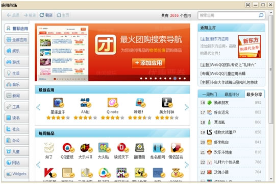Open the WebQQ团队专访 礼拜六 link
The height and width of the screenshot is (184, 276).
228,65
